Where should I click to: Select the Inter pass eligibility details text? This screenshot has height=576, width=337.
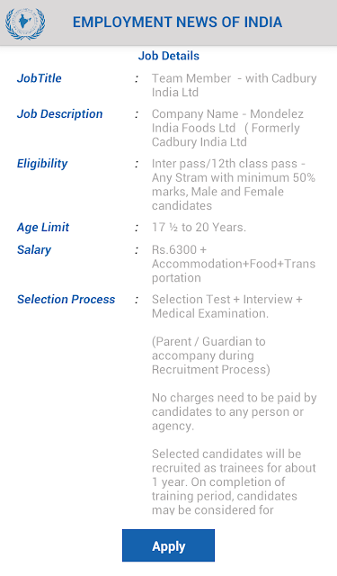[234, 184]
